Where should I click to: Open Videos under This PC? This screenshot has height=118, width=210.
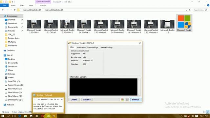[x=11, y=78]
